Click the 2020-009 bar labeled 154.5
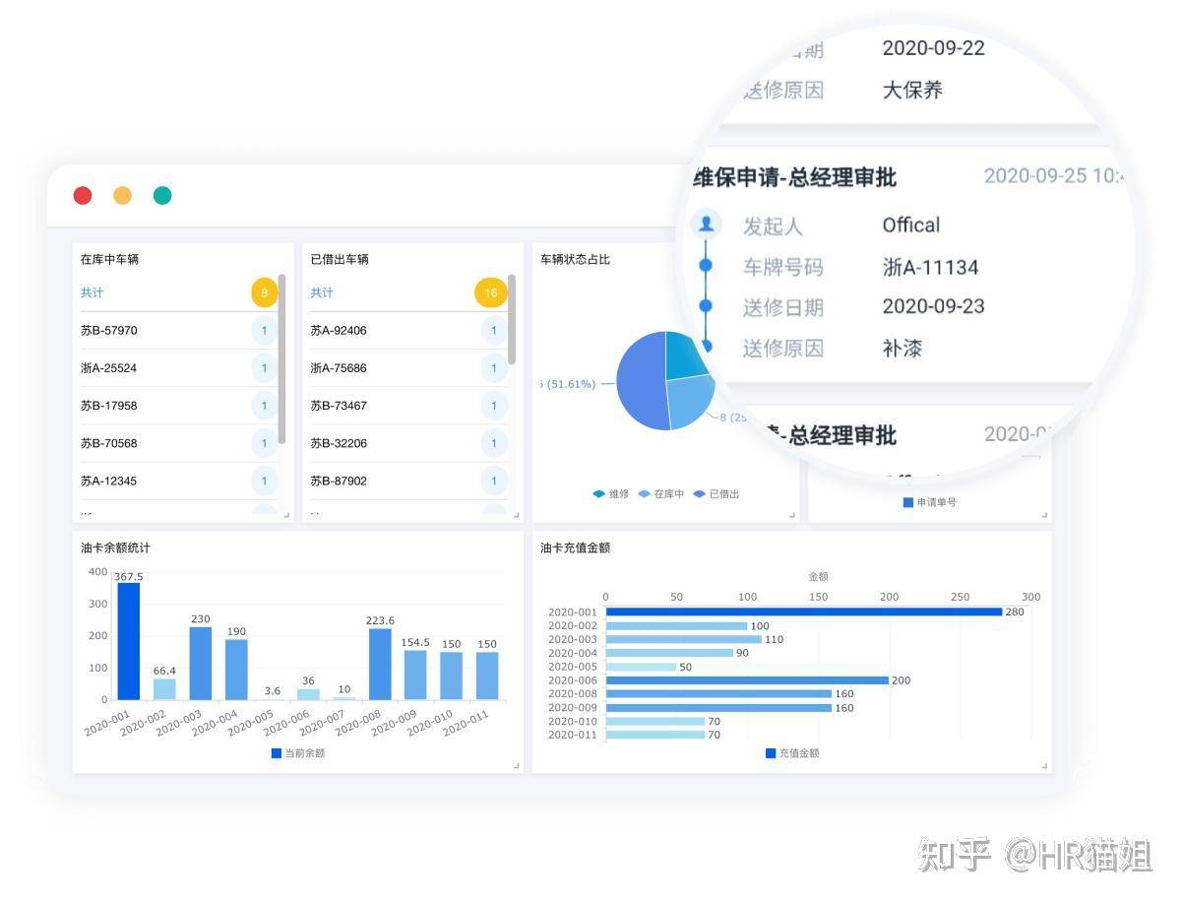 (415, 675)
